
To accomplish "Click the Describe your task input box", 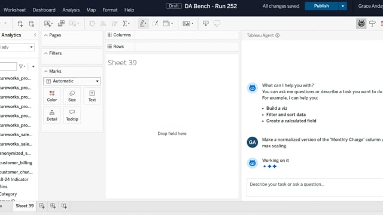I will (x=315, y=188).
